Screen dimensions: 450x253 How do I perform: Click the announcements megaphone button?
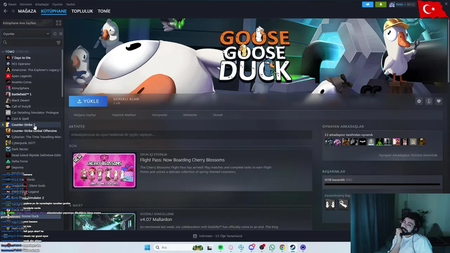click(368, 4)
